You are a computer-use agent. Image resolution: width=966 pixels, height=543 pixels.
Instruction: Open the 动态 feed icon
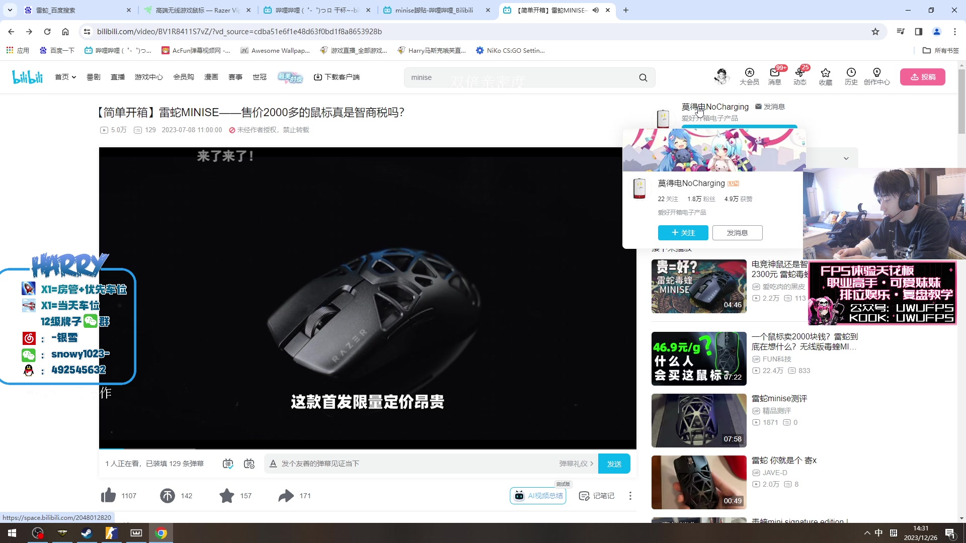tap(800, 76)
